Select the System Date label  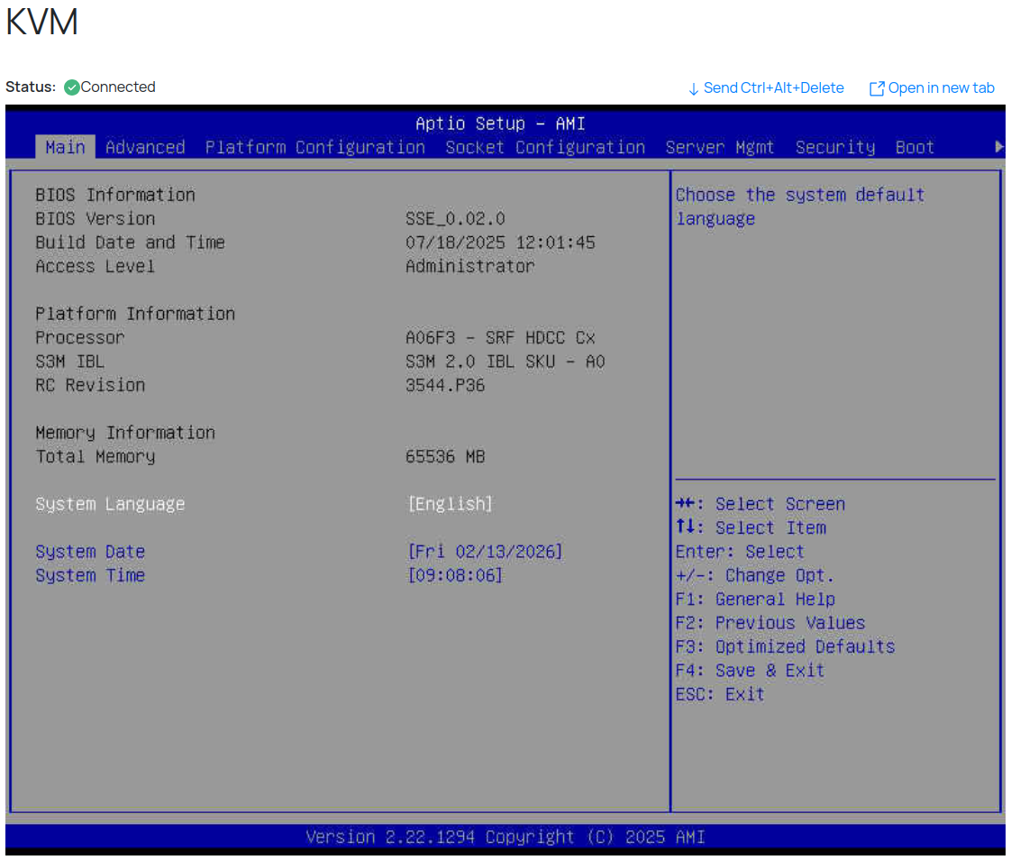click(x=90, y=552)
